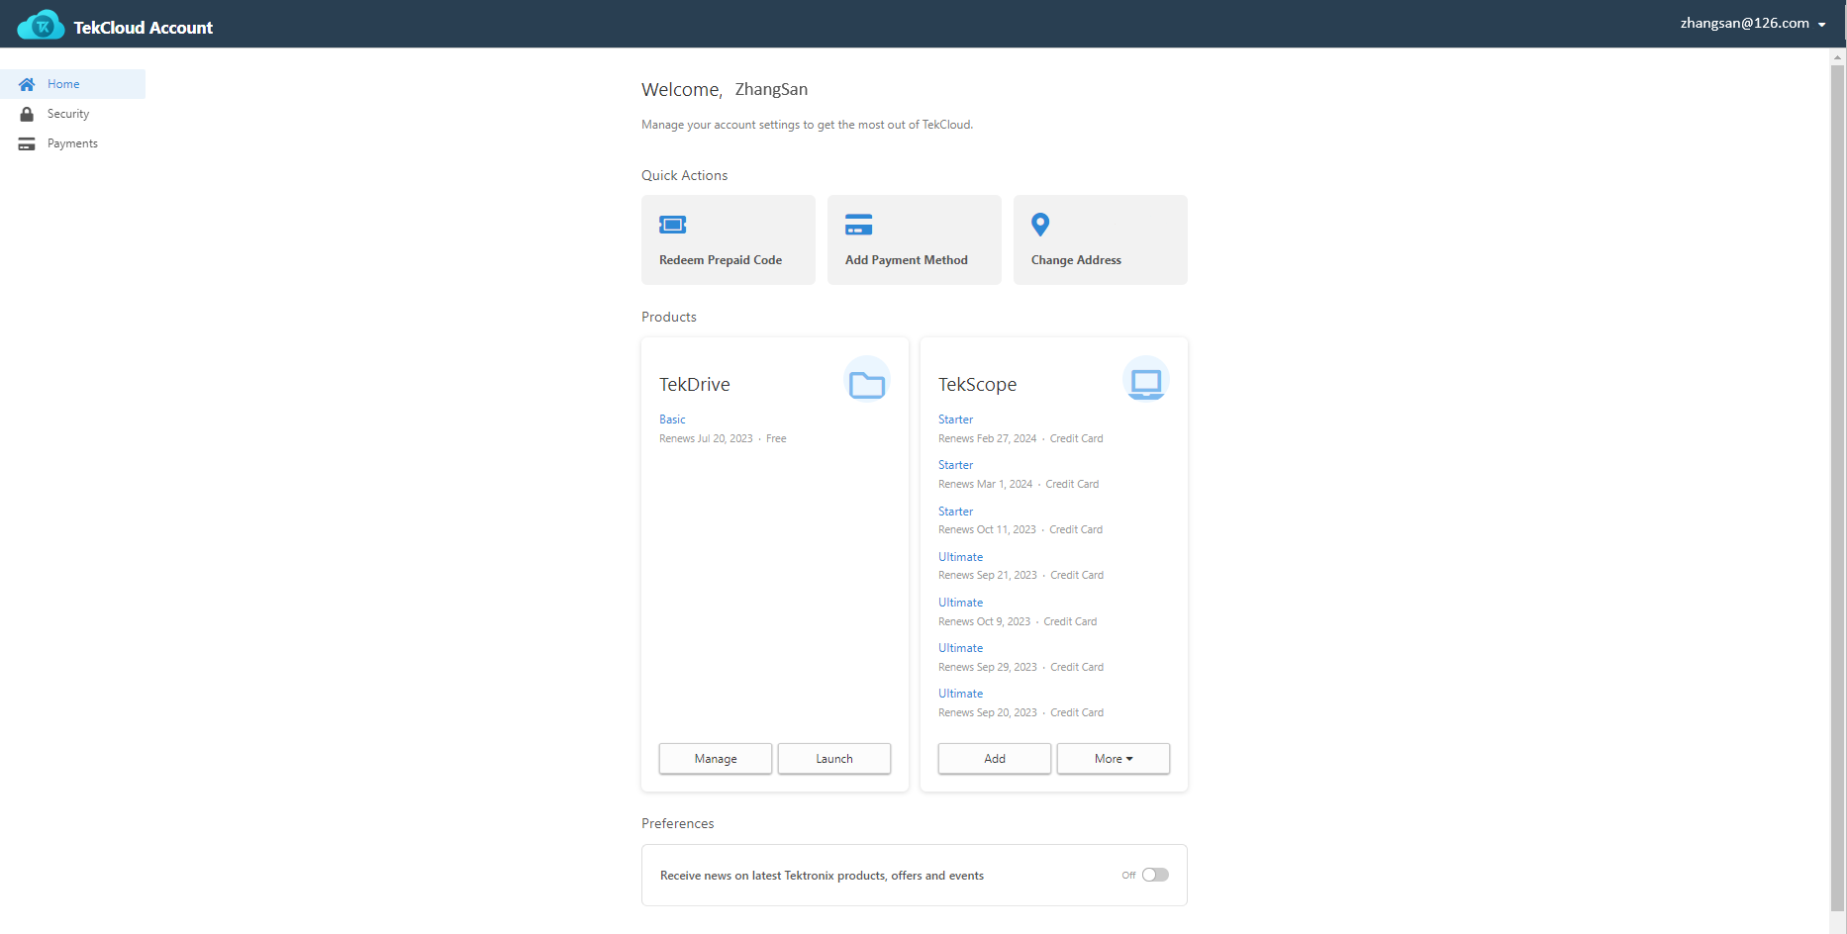Image resolution: width=1847 pixels, height=934 pixels.
Task: Click the TekDrive folder icon
Action: [x=867, y=384]
